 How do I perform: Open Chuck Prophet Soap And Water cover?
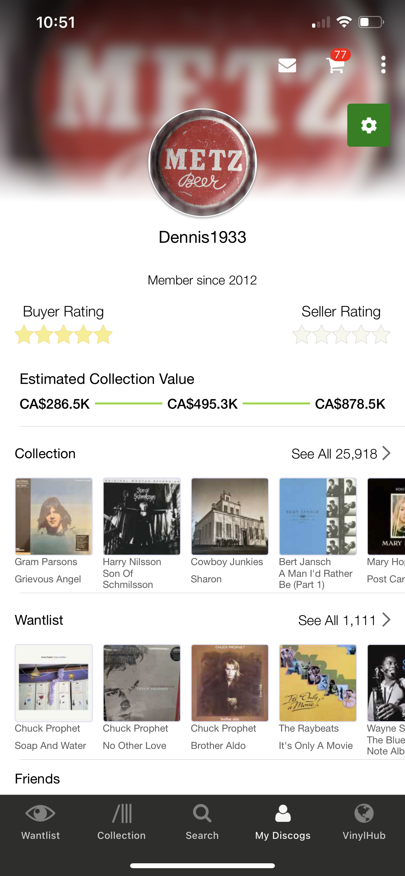pyautogui.click(x=54, y=683)
